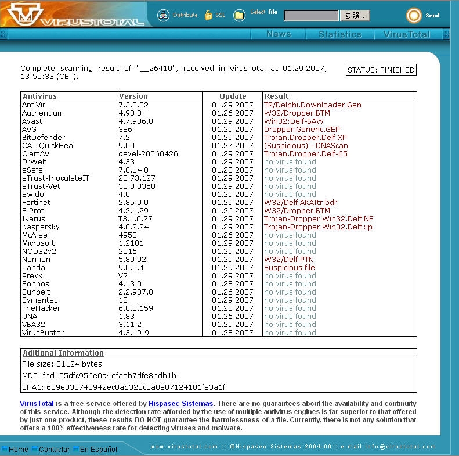Click ClamAV version devel-20060426
The height and width of the screenshot is (456, 459).
[x=148, y=153]
